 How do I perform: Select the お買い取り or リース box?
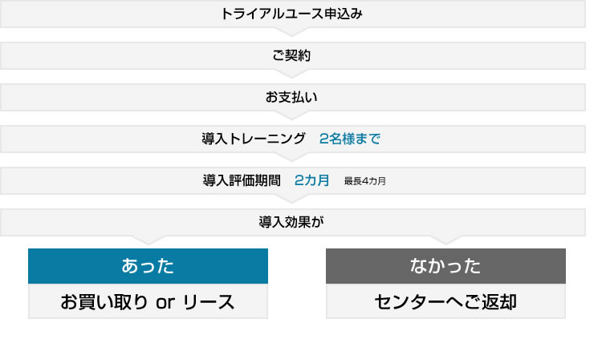pos(148,301)
